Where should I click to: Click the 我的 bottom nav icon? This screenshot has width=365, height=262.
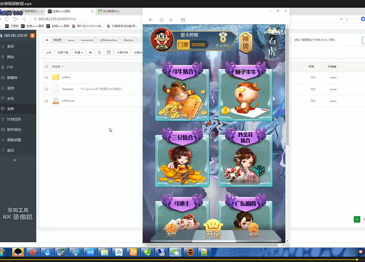254,231
